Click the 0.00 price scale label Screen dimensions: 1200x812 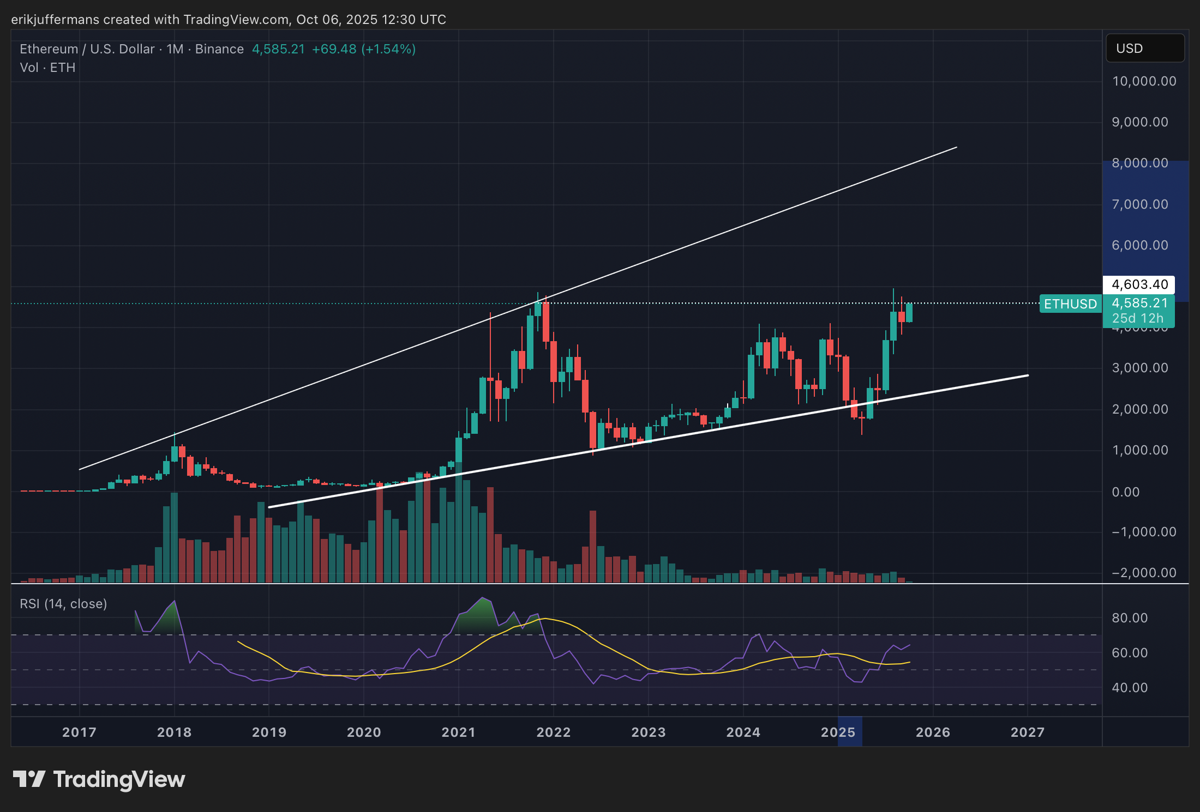coord(1125,492)
